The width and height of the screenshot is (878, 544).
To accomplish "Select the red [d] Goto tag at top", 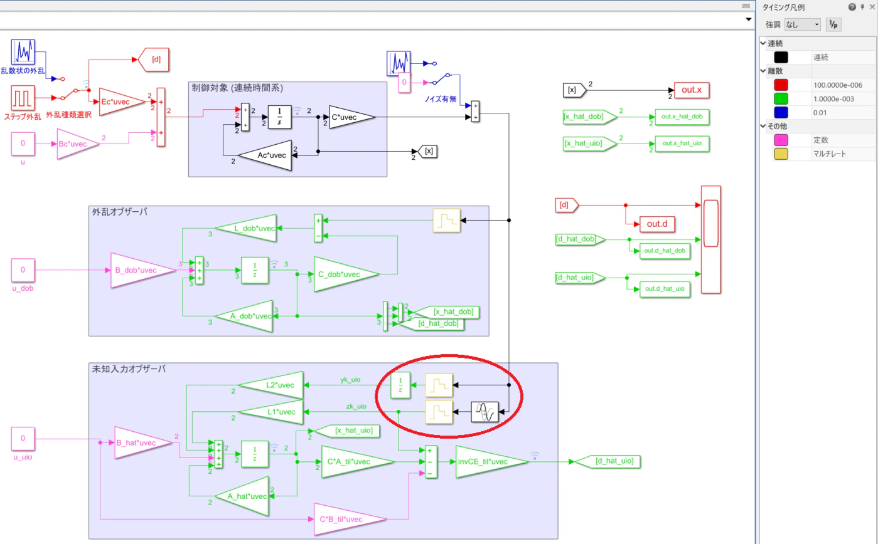I will tap(153, 60).
